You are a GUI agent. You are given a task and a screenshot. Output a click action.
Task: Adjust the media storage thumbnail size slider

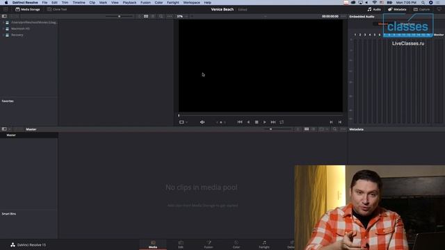coord(119,17)
